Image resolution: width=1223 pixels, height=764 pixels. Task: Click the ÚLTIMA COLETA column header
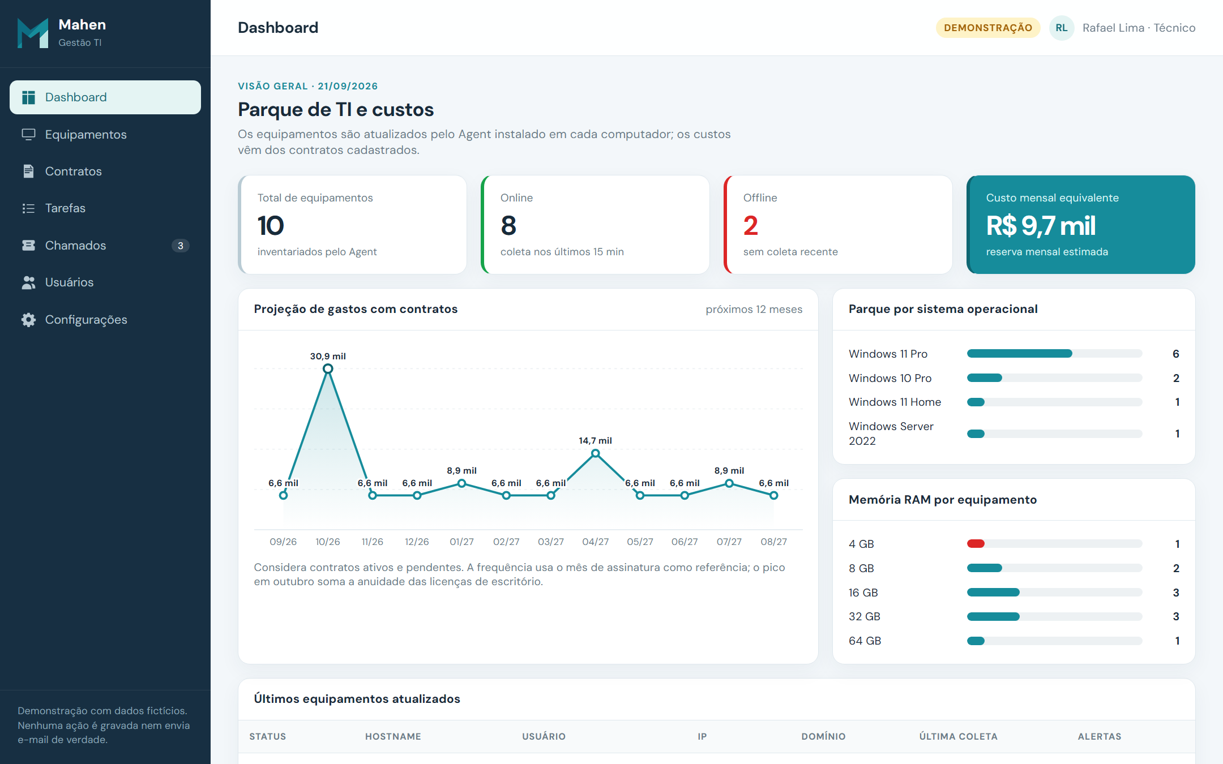click(959, 736)
